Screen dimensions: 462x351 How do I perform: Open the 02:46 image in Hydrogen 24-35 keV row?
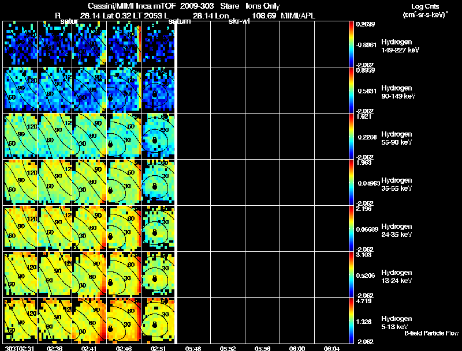tap(124, 229)
